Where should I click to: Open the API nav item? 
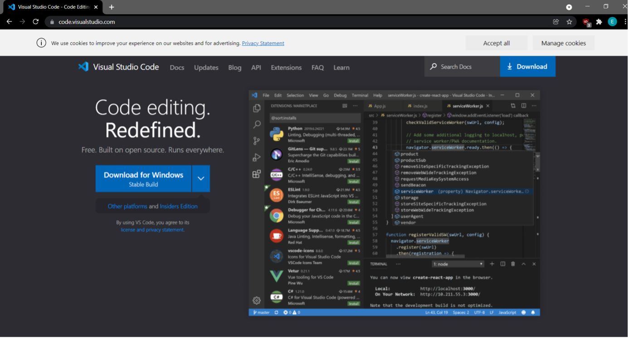256,68
